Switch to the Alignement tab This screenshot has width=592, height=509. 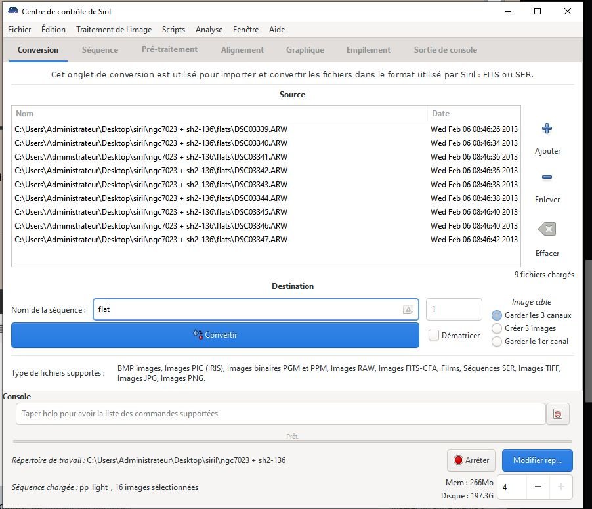[x=242, y=50]
